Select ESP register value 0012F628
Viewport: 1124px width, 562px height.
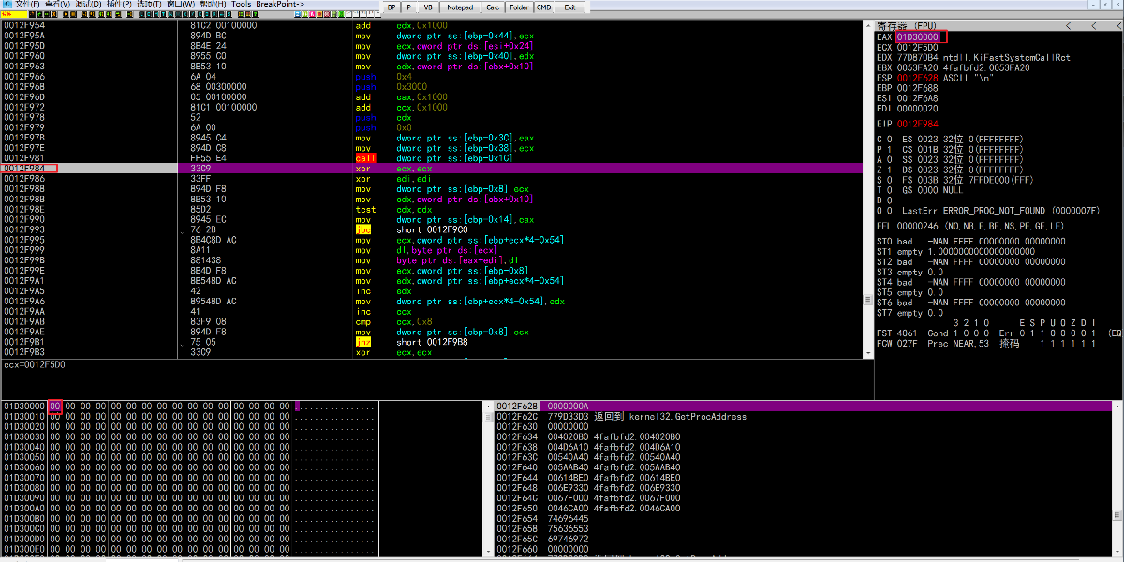point(915,78)
